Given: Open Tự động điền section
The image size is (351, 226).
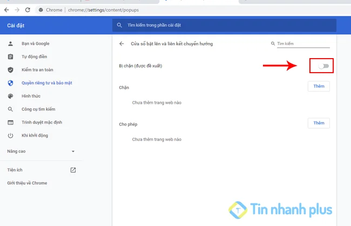Looking at the screenshot, I should pos(34,56).
